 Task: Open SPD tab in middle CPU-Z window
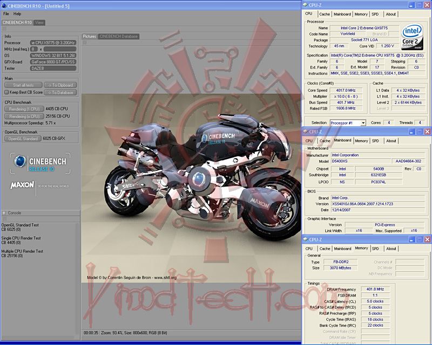pos(375,141)
